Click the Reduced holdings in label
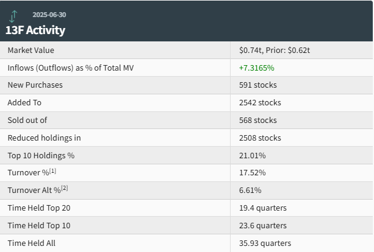This screenshot has width=374, height=252. click(44, 138)
